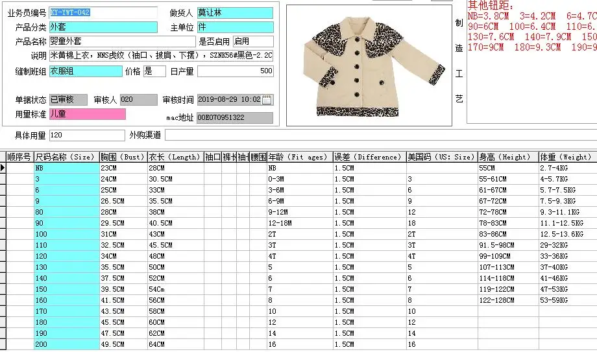This screenshot has height=352, width=597.
Task: Click bust cell 49.5CM
Action: pyautogui.click(x=123, y=345)
